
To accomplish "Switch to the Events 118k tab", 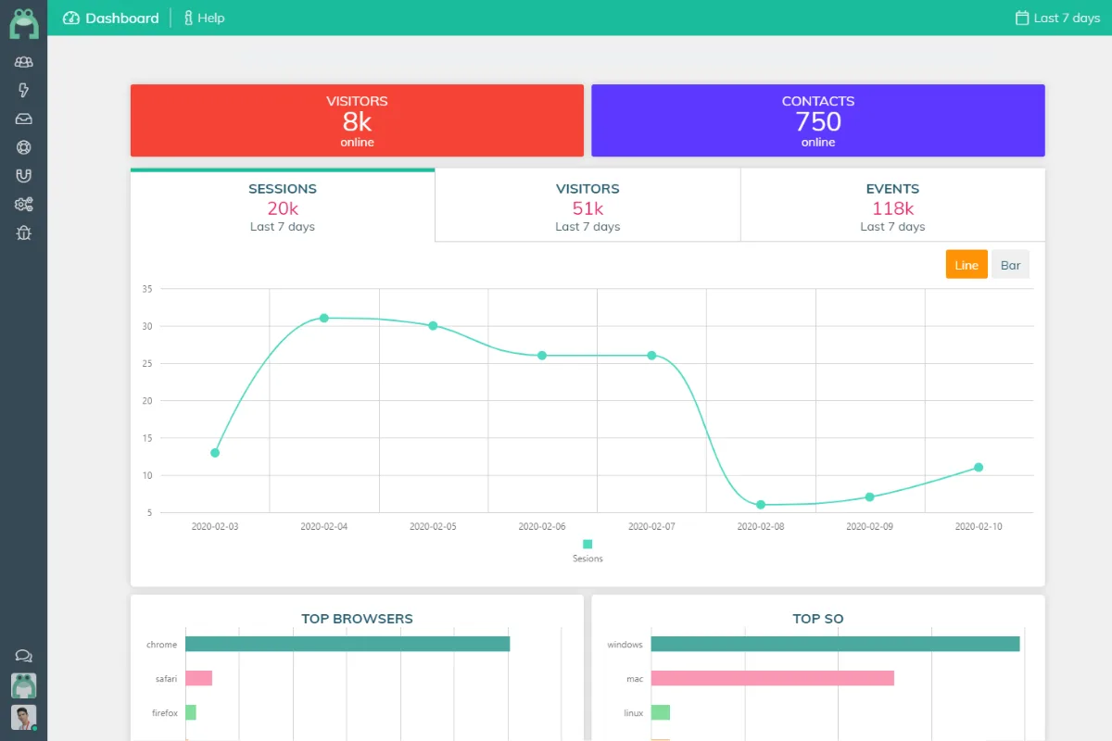I will tap(892, 206).
